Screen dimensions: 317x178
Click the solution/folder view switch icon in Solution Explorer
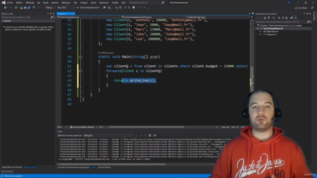(268, 18)
